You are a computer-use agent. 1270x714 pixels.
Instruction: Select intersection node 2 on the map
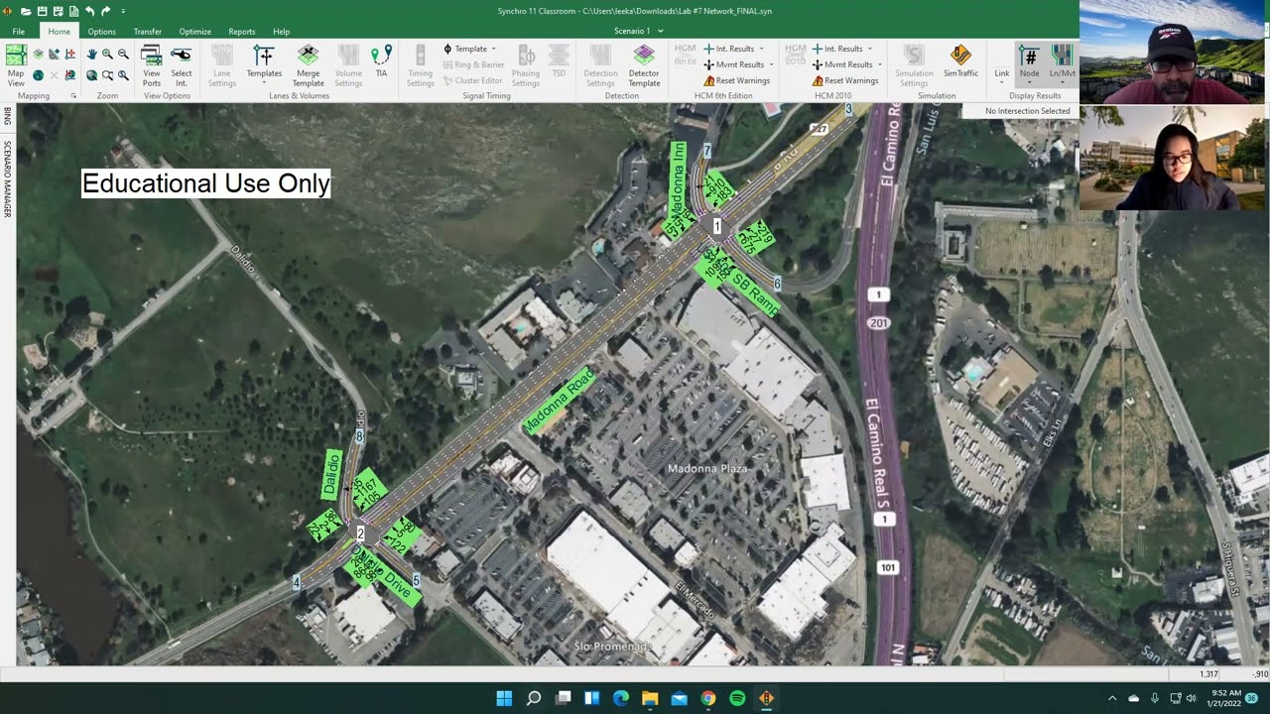(360, 534)
